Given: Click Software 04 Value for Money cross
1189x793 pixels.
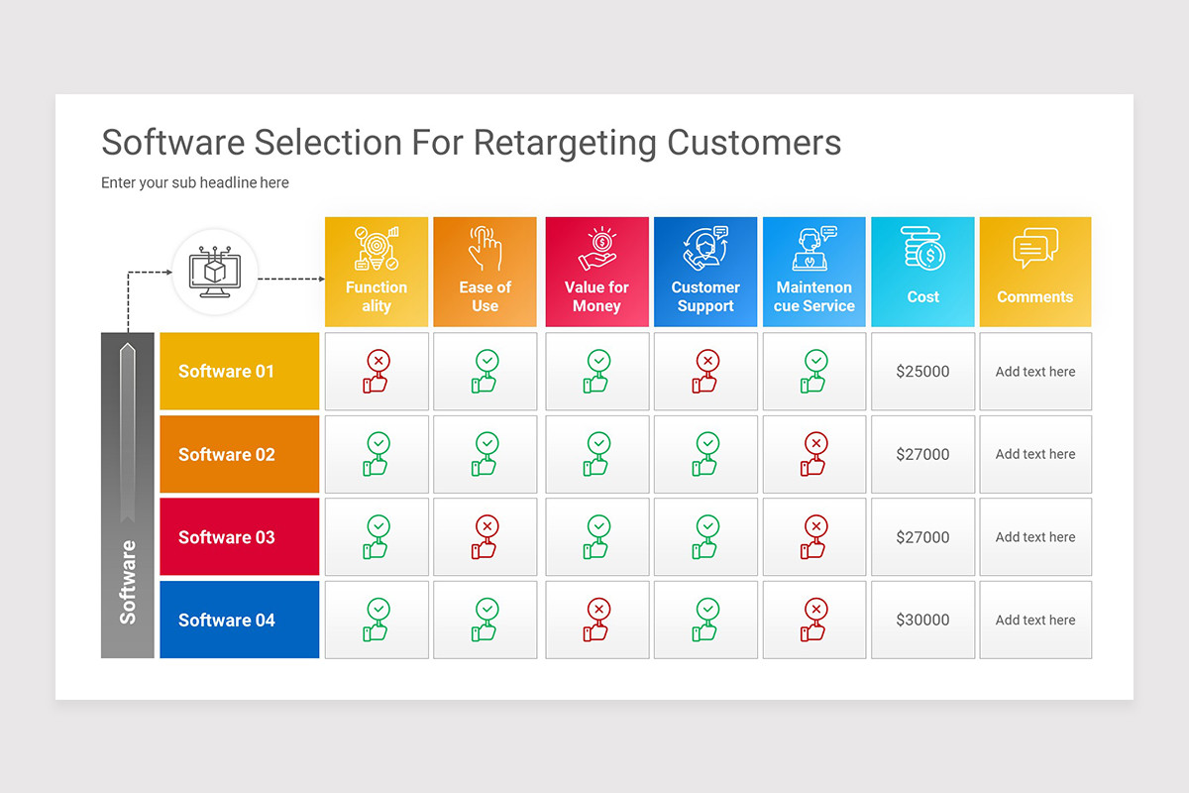Looking at the screenshot, I should coord(597,620).
